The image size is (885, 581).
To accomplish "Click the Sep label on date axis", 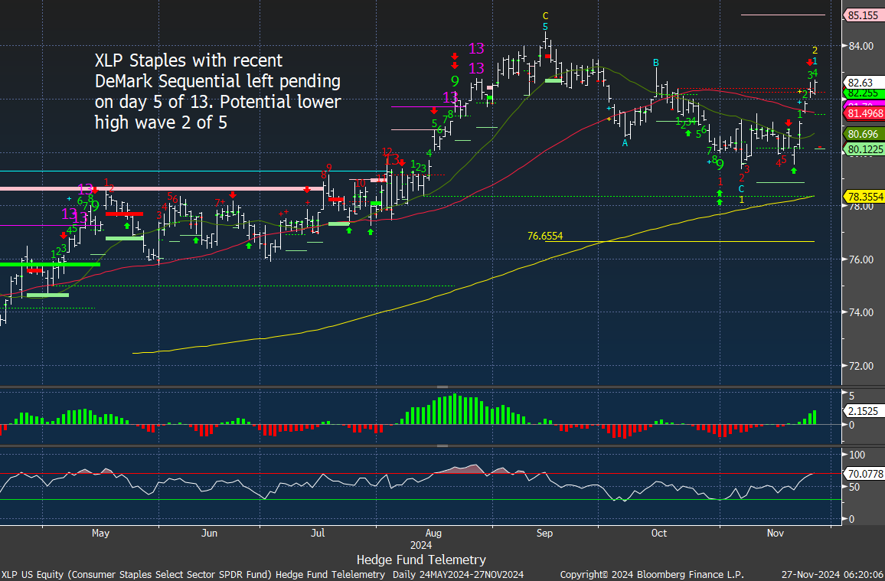I will coord(544,533).
